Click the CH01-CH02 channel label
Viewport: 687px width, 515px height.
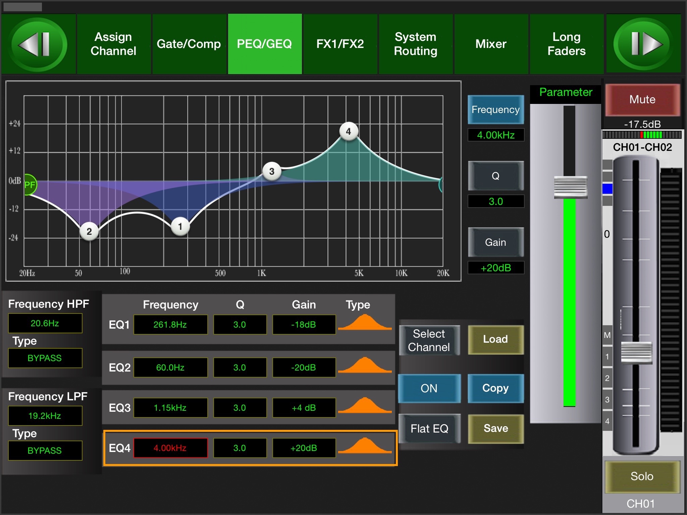642,147
